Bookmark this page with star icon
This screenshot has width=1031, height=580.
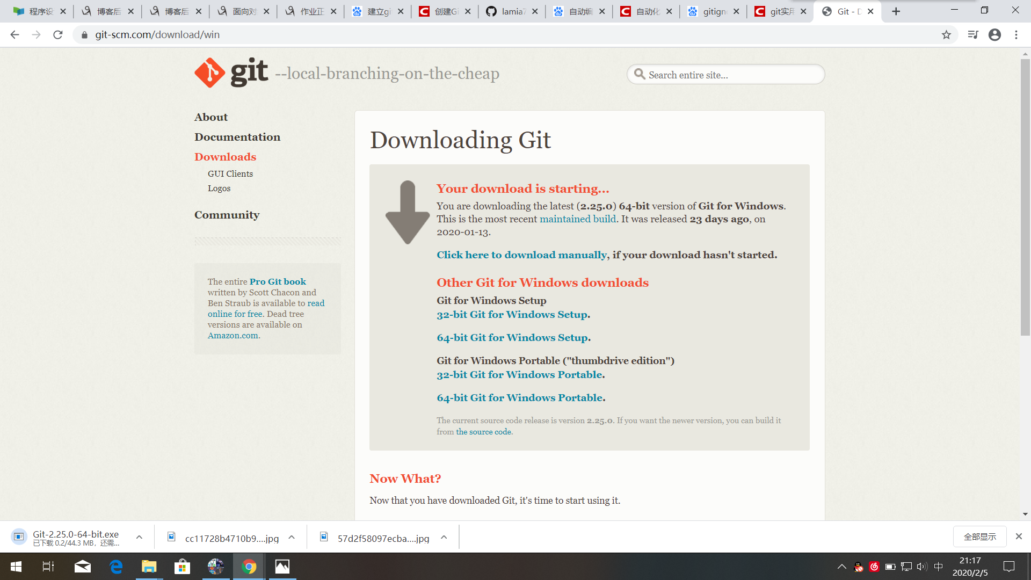point(946,35)
